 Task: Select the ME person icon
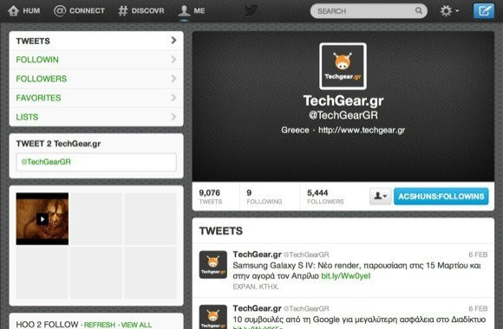[184, 10]
